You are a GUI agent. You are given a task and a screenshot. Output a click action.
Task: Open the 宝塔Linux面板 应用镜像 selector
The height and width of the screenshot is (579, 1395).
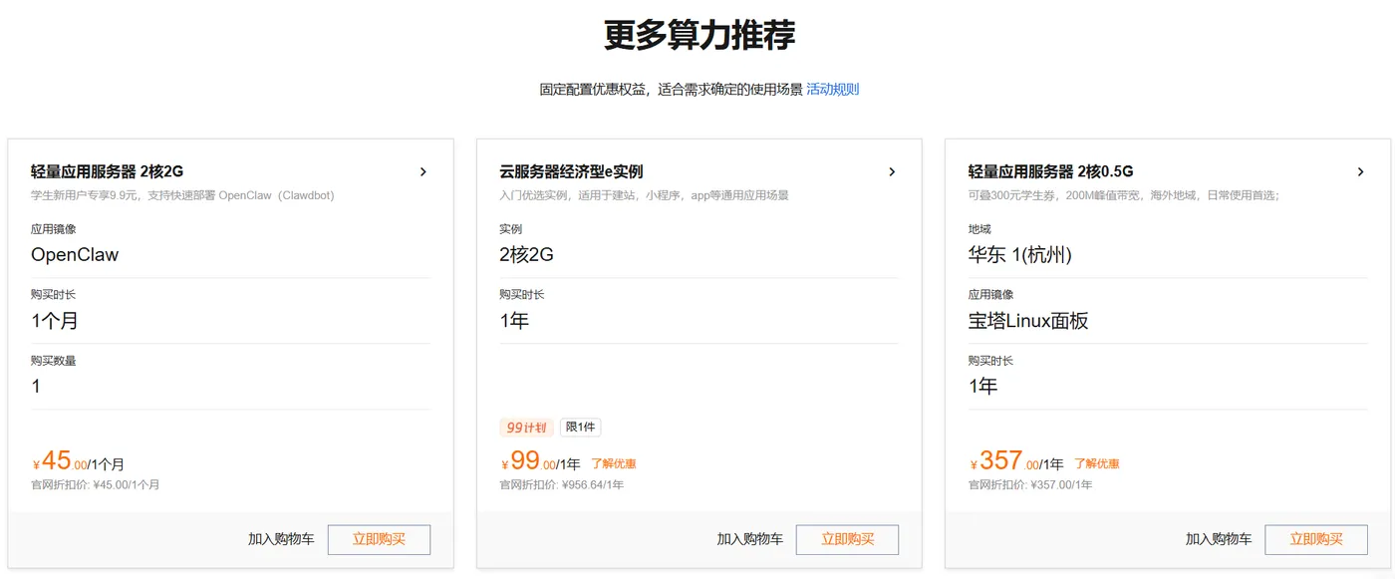(1028, 321)
